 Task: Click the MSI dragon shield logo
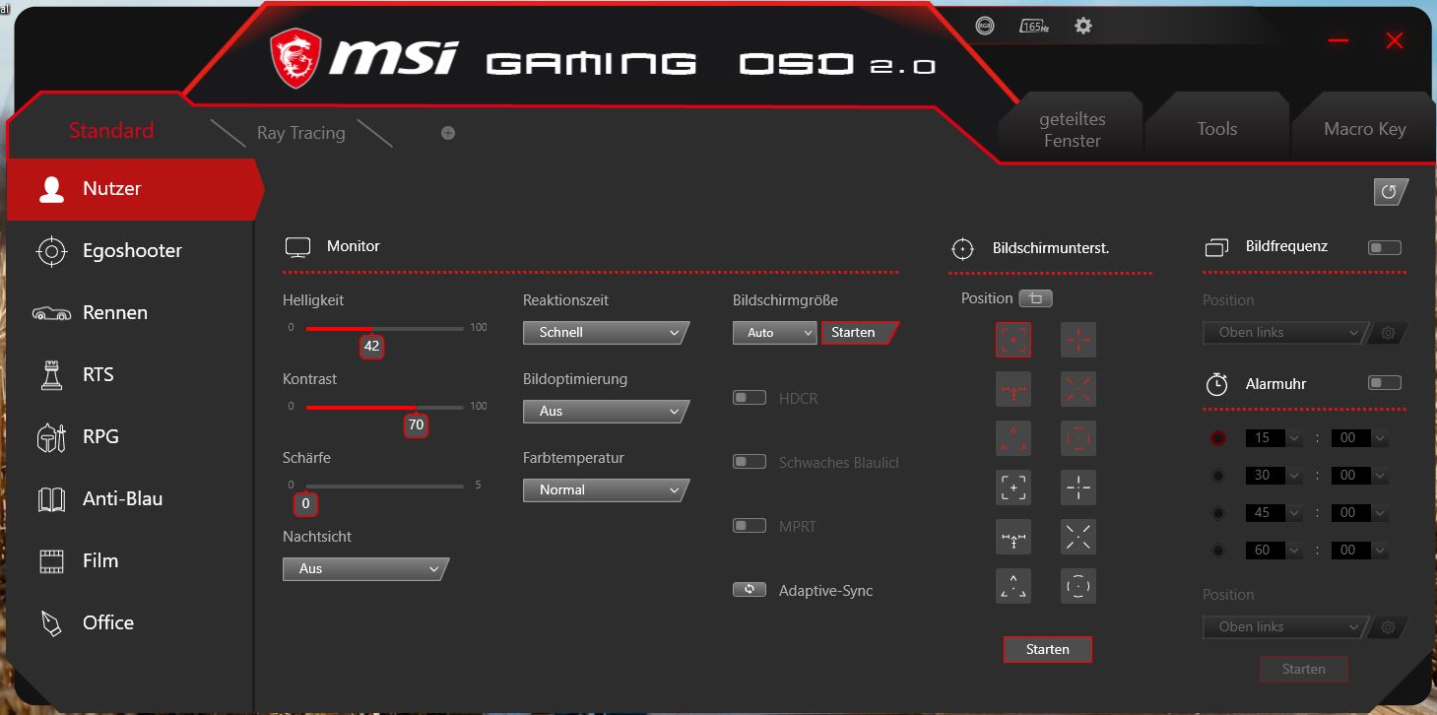tap(295, 58)
